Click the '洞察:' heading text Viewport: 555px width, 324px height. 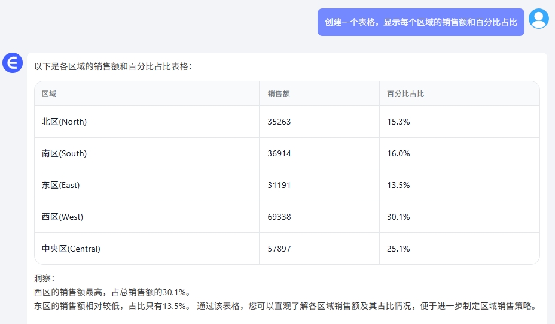tap(45, 278)
